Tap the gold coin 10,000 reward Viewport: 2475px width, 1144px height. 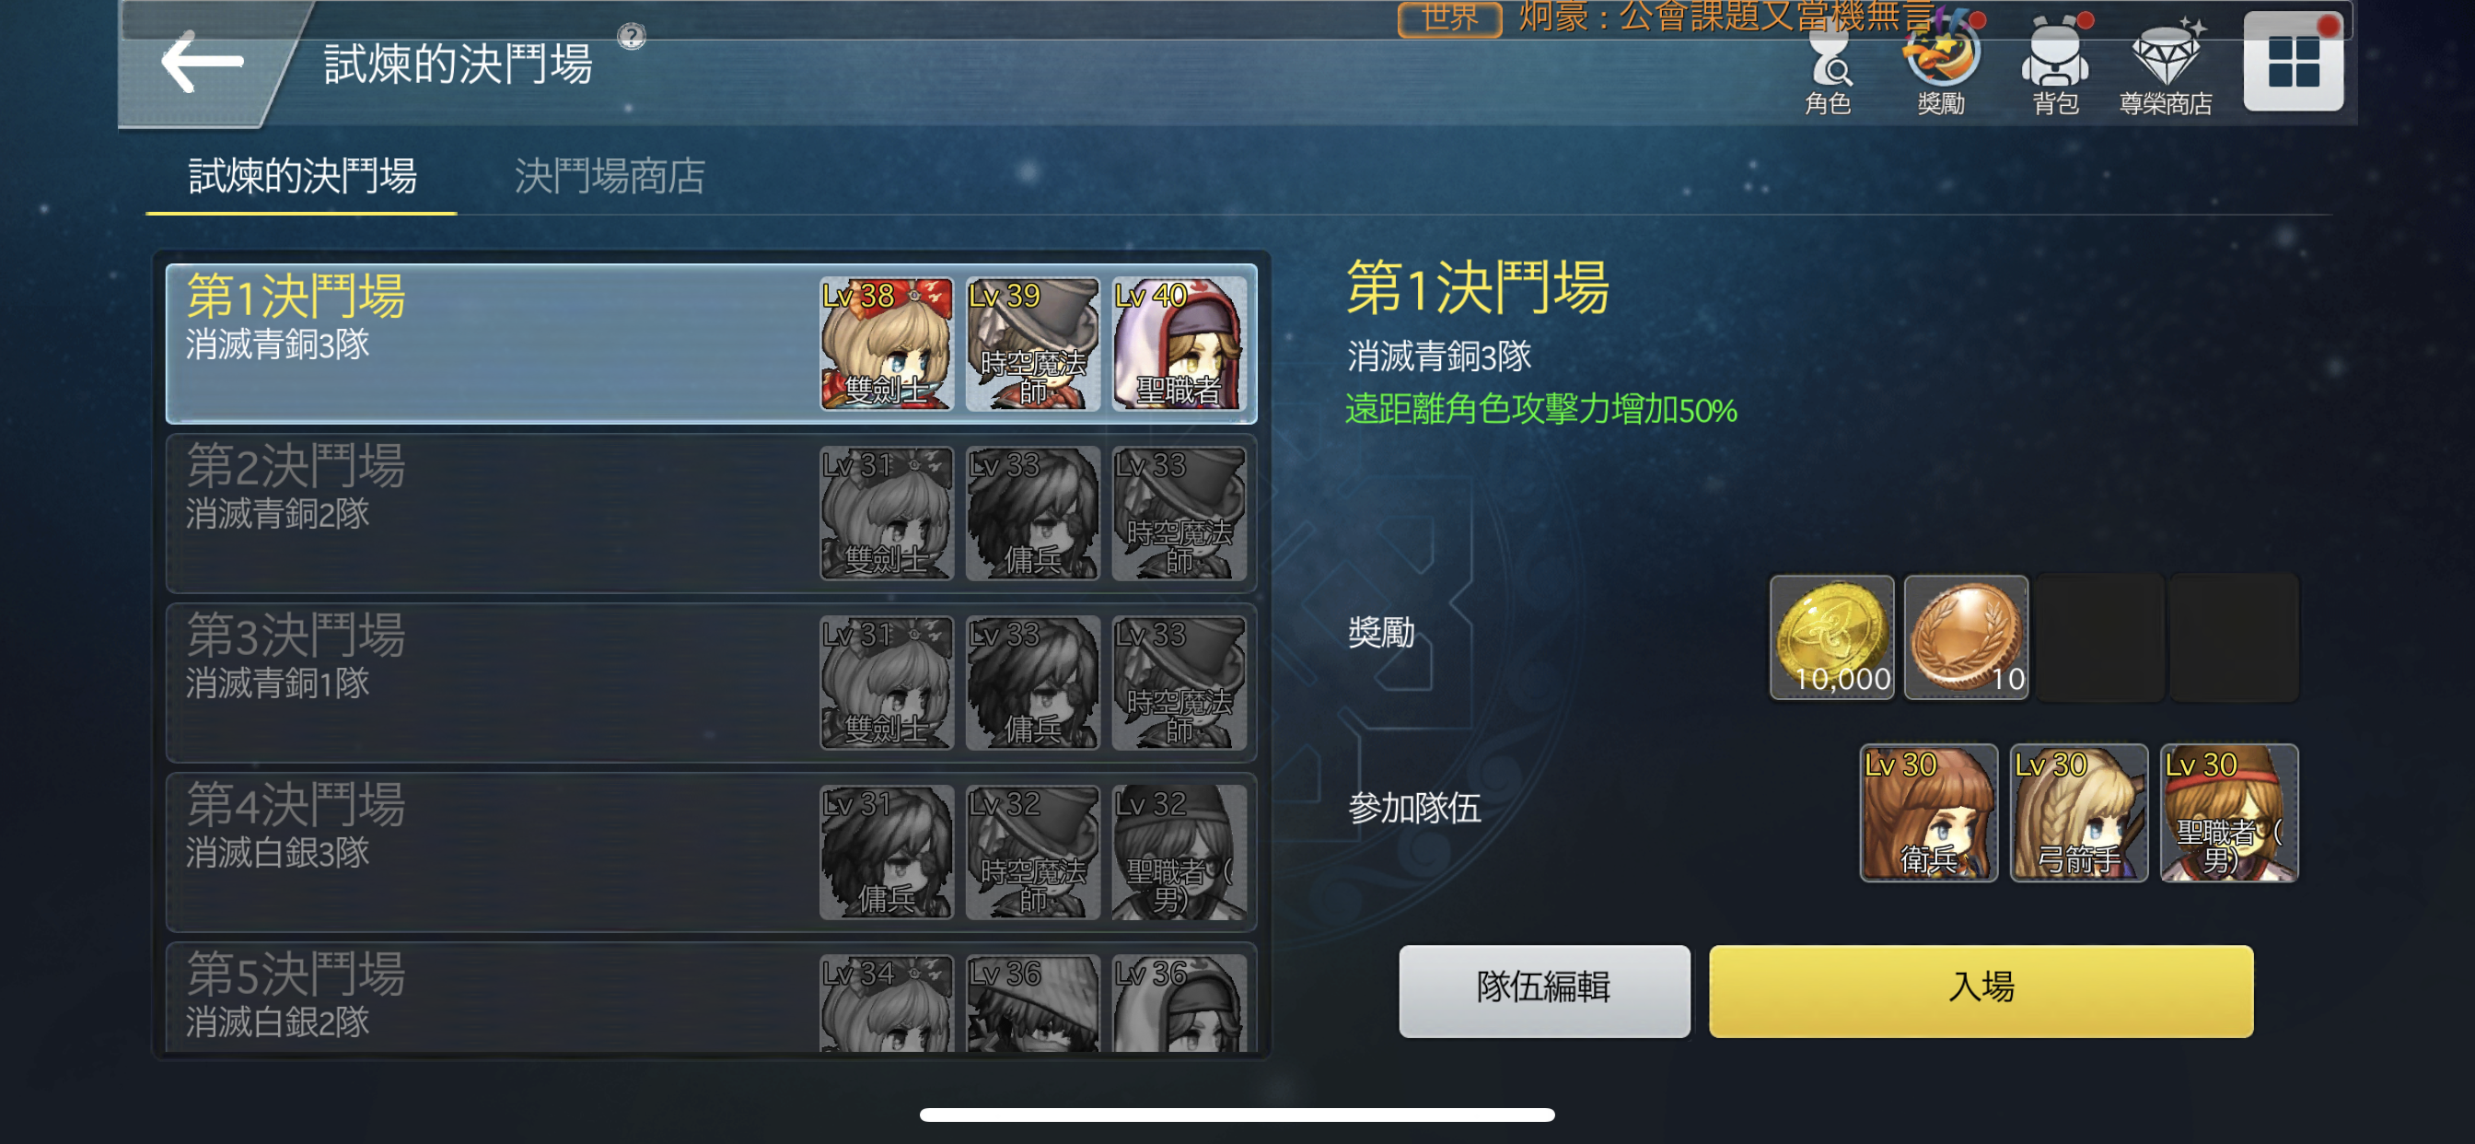coord(1832,637)
